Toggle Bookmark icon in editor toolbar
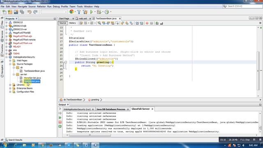263x148 pixels. pos(131,23)
